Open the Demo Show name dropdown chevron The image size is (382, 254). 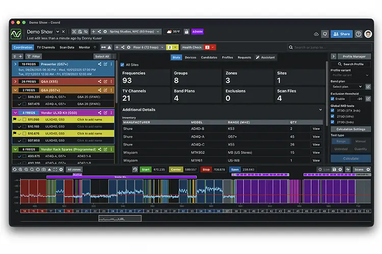[x=58, y=31]
